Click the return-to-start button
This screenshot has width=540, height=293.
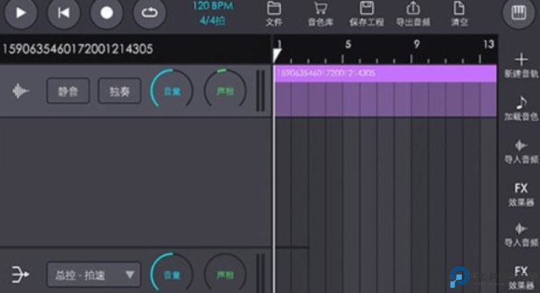64,12
